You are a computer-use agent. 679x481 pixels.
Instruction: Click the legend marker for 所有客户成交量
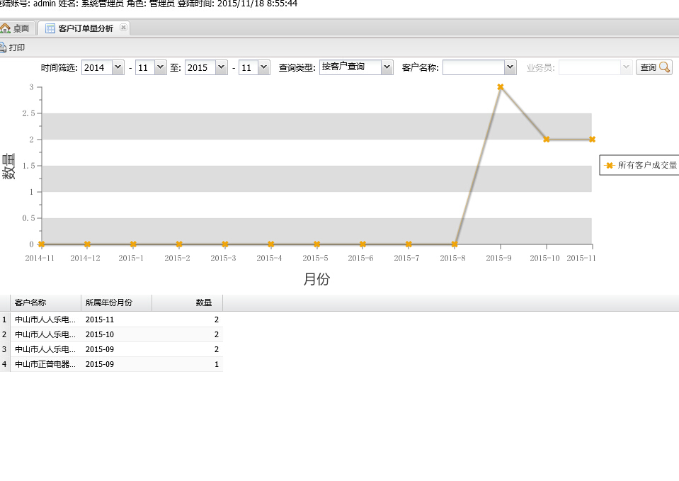tap(609, 165)
